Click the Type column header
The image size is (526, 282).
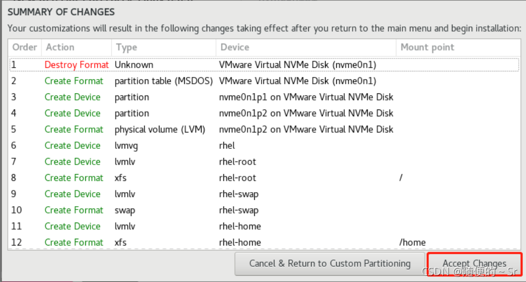point(164,47)
